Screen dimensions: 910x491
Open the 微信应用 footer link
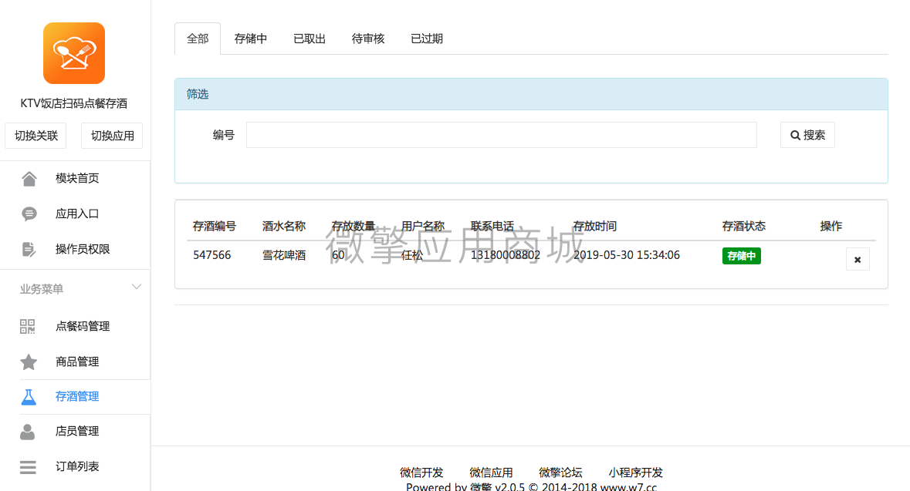coord(491,473)
